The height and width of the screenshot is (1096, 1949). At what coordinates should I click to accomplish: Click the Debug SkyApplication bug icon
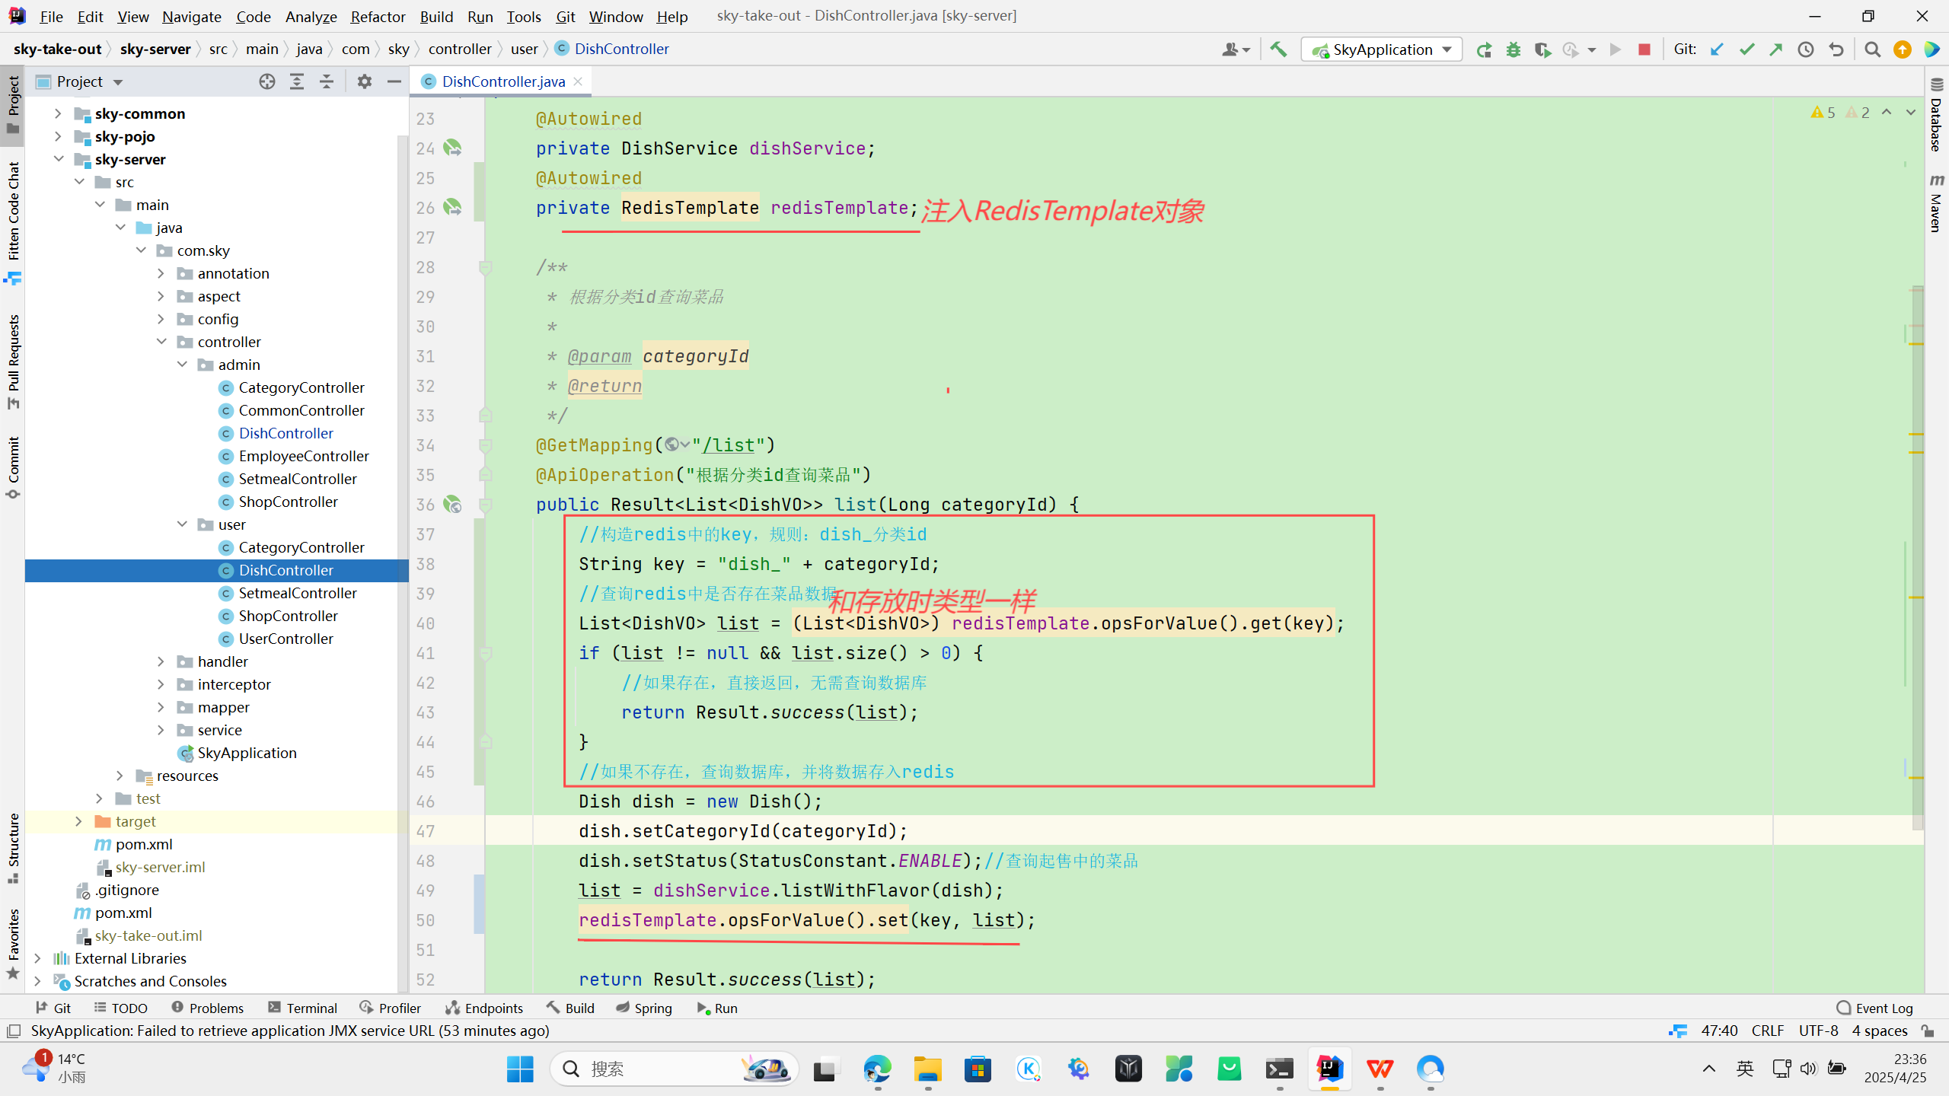(x=1514, y=49)
